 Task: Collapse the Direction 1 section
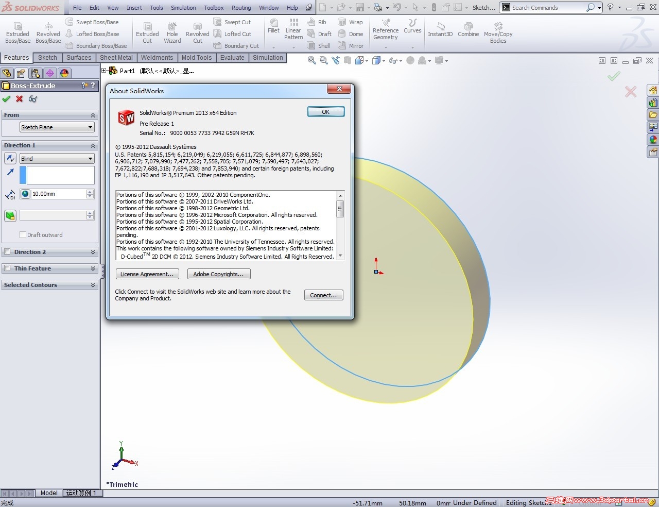pos(93,146)
